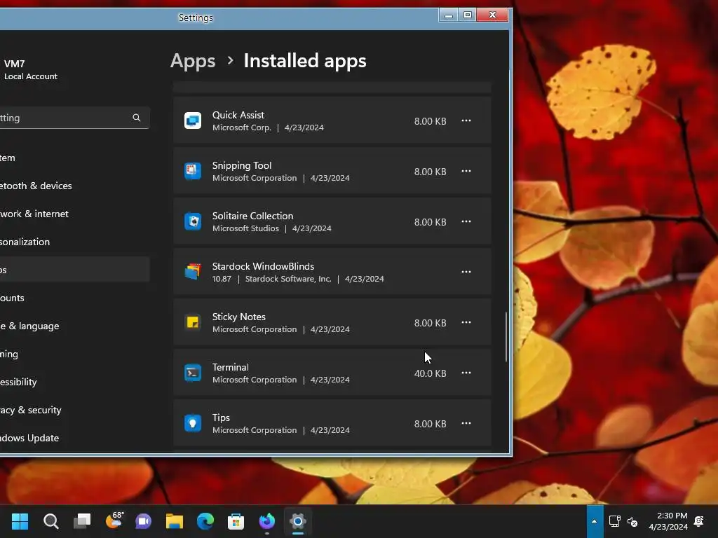718x538 pixels.
Task: Open more options for Snipping Tool
Action: 466,171
